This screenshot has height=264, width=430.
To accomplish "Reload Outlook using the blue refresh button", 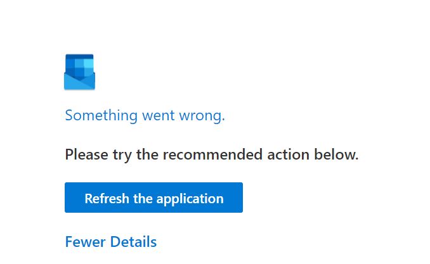I will point(153,198).
